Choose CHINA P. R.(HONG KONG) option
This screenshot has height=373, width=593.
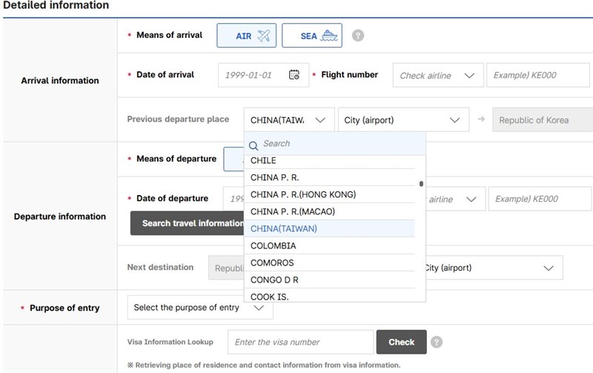tap(303, 194)
